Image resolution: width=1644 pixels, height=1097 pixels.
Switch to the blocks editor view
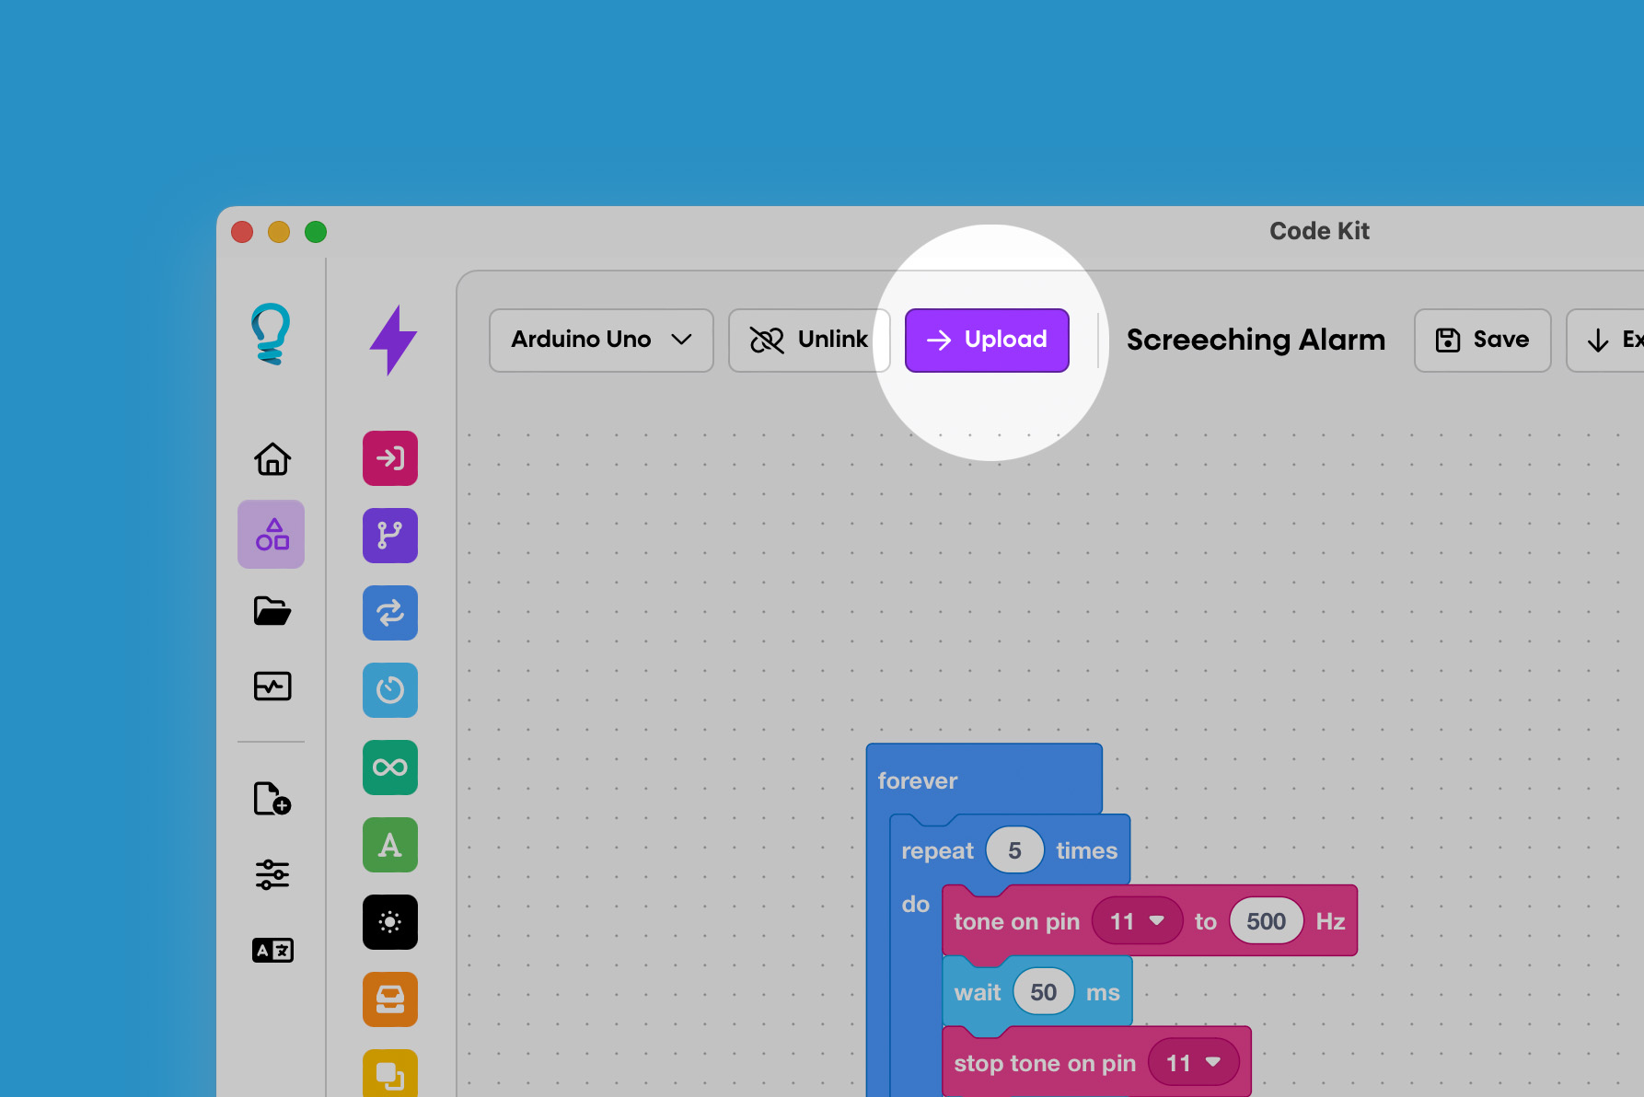click(271, 534)
